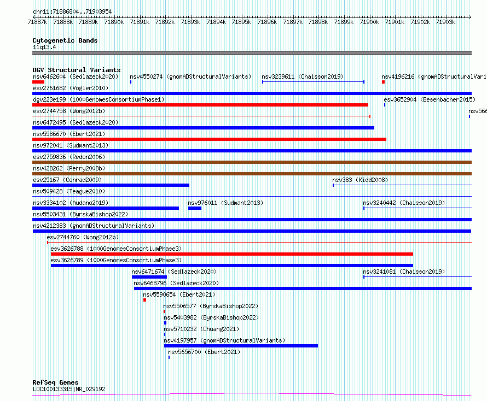The width and height of the screenshot is (487, 401).
Task: Click the esv2759836 brown variant bar
Action: point(252,162)
